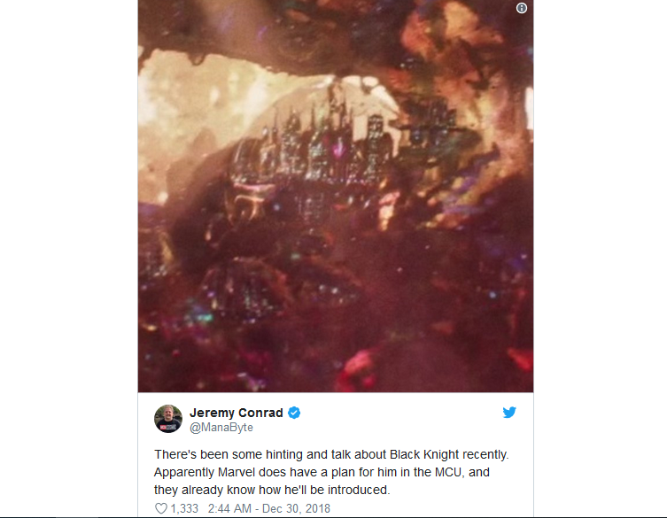Click the word "Apparently" in the tweet
Screen dimensions: 667x518
coord(183,473)
